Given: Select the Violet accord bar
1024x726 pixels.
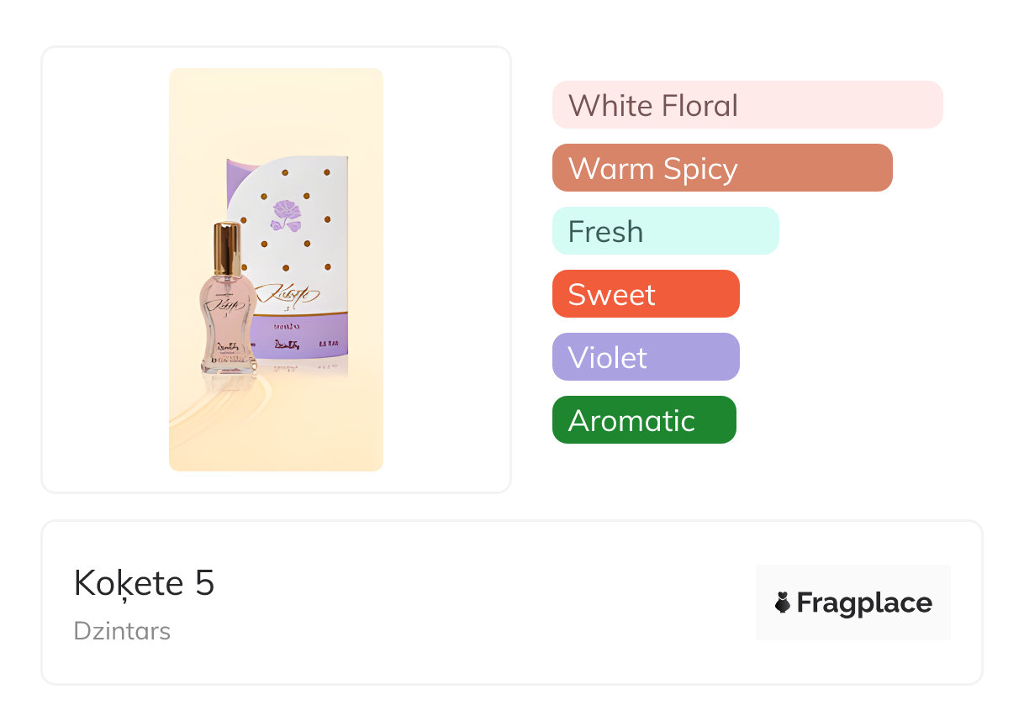Looking at the screenshot, I should 645,357.
